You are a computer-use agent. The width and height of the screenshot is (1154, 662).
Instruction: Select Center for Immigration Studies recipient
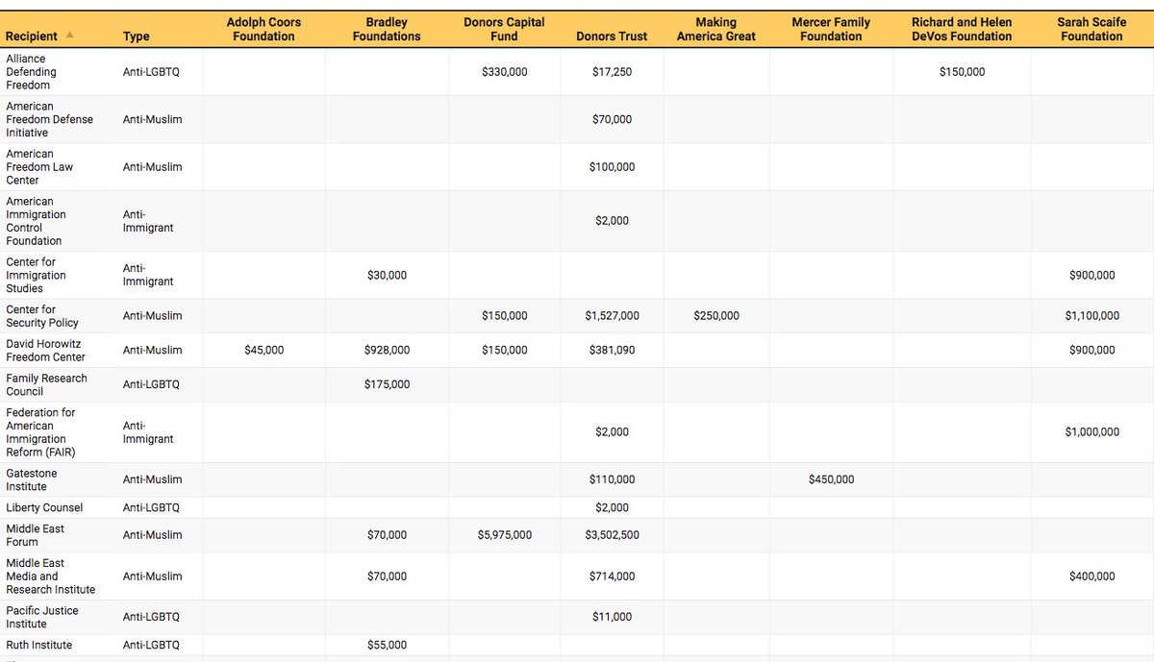click(37, 275)
